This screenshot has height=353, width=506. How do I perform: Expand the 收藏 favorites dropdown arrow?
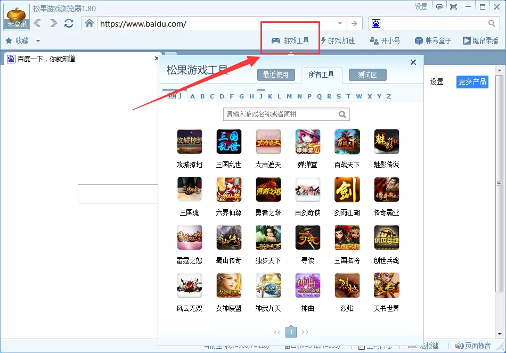pyautogui.click(x=38, y=41)
